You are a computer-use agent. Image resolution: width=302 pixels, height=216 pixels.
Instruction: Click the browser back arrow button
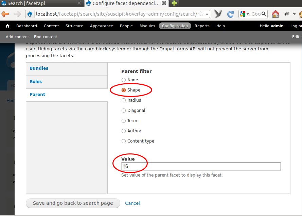point(5,14)
